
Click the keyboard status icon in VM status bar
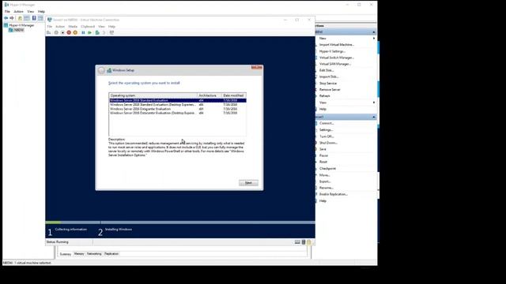click(x=297, y=242)
